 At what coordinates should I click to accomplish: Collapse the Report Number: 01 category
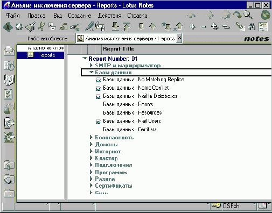pos(85,59)
